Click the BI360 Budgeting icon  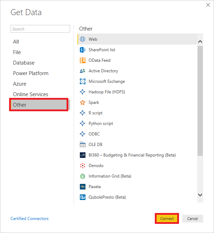(82, 155)
